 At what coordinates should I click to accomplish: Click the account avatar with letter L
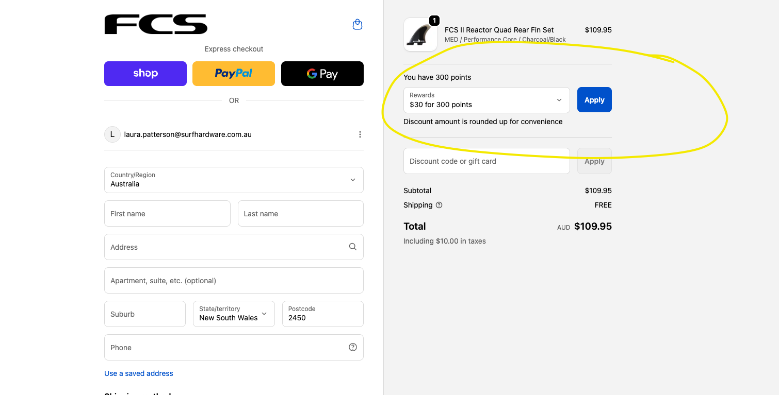click(x=112, y=134)
